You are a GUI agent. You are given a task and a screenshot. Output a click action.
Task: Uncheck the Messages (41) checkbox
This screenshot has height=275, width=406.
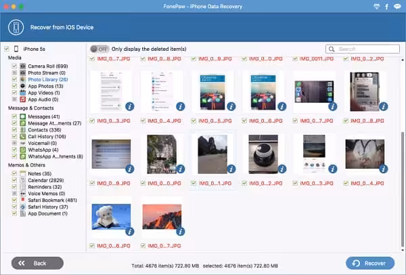(14, 117)
